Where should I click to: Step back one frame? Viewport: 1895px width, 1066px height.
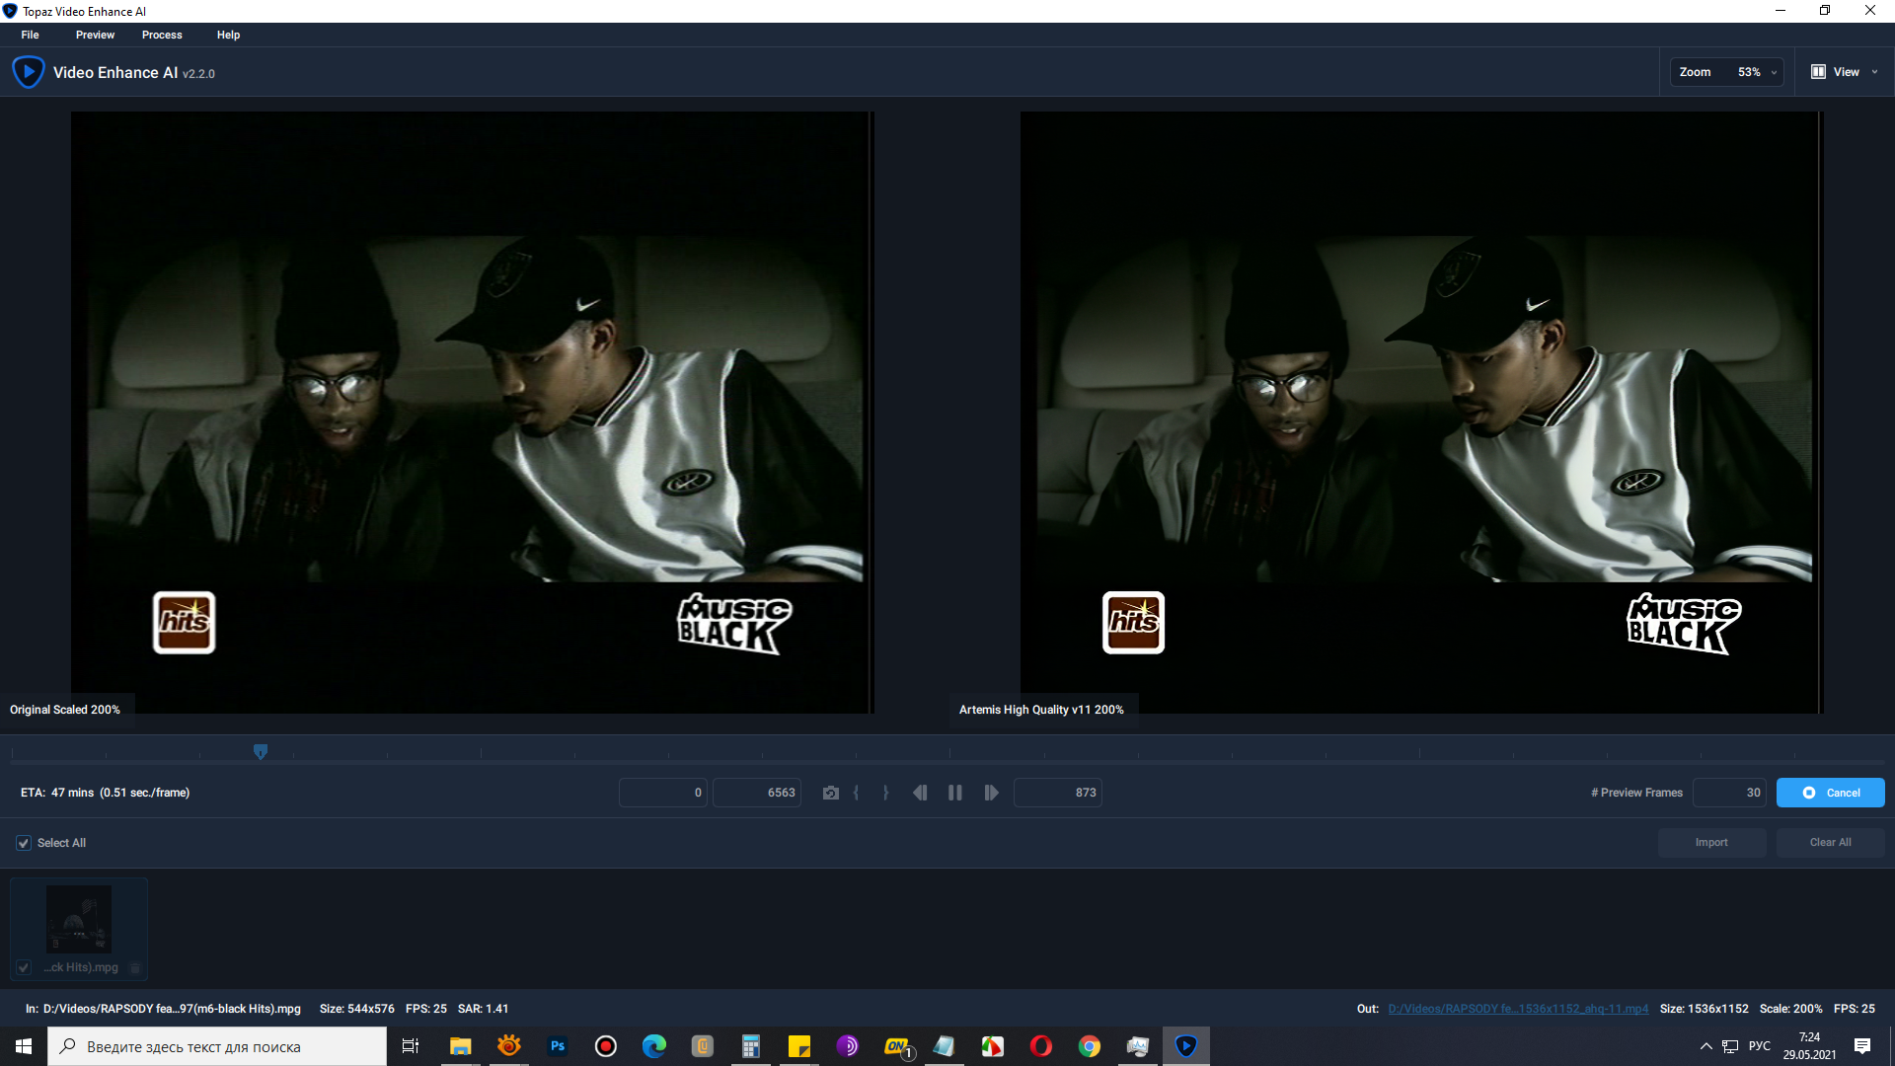tap(920, 793)
